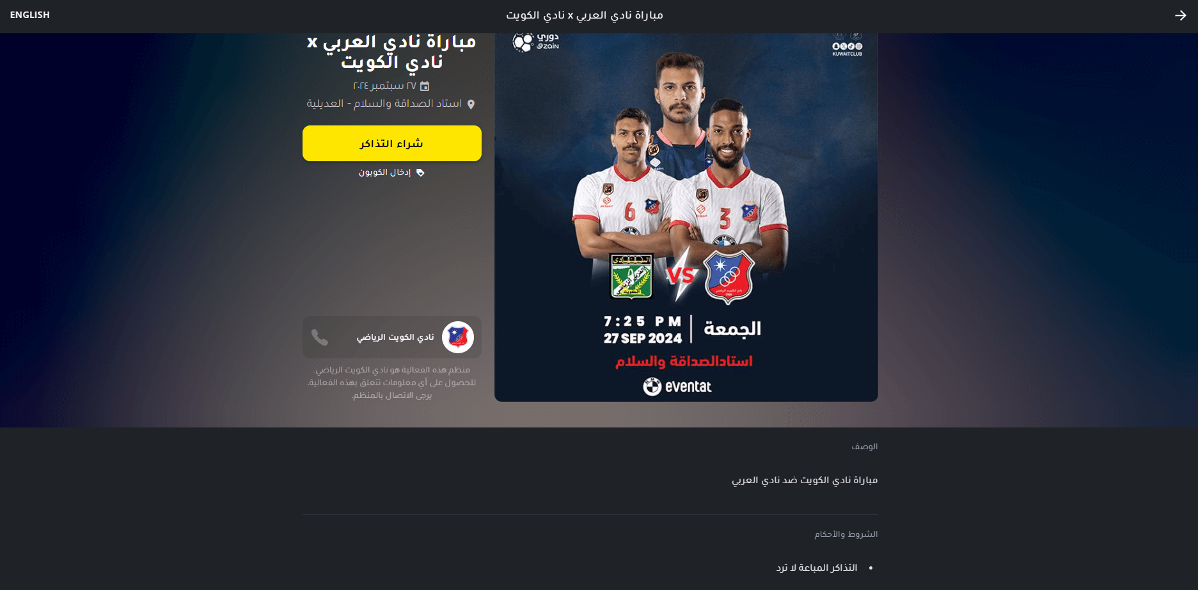The width and height of the screenshot is (1198, 590).
Task: Open the match poster image
Action: click(x=686, y=218)
